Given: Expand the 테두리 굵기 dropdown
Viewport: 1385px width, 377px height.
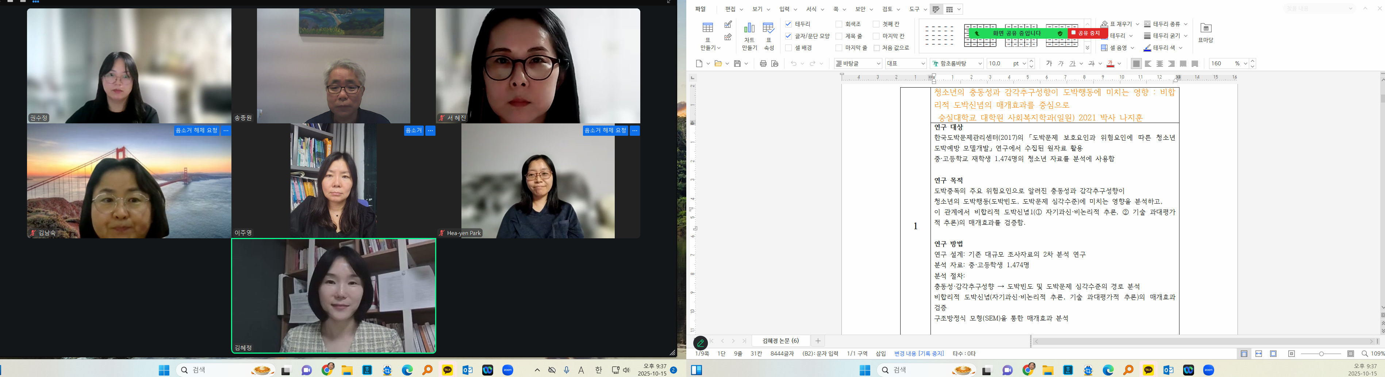Looking at the screenshot, I should click(x=1165, y=36).
